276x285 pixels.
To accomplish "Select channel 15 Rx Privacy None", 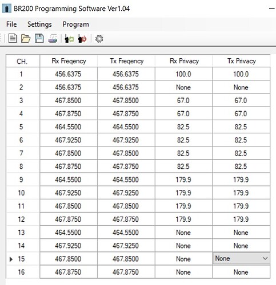I will pos(184,259).
